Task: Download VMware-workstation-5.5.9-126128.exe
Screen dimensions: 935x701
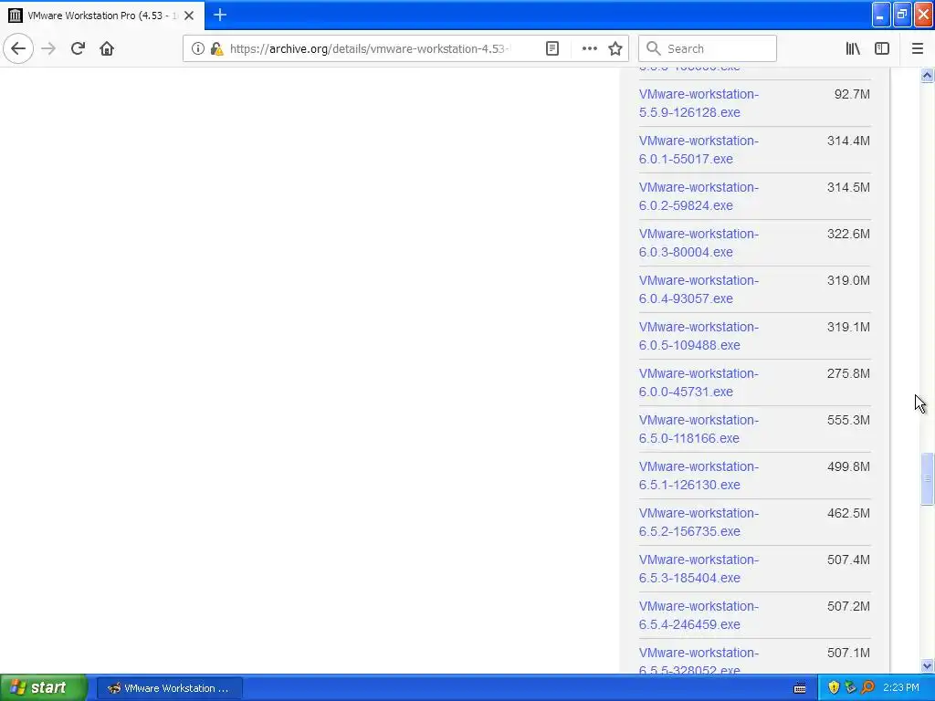Action: pos(699,103)
